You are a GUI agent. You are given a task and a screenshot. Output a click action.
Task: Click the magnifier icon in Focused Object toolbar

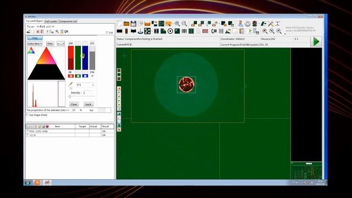57,32
